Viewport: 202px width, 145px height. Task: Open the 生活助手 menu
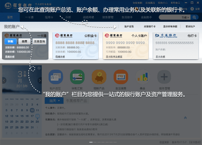tap(127, 17)
